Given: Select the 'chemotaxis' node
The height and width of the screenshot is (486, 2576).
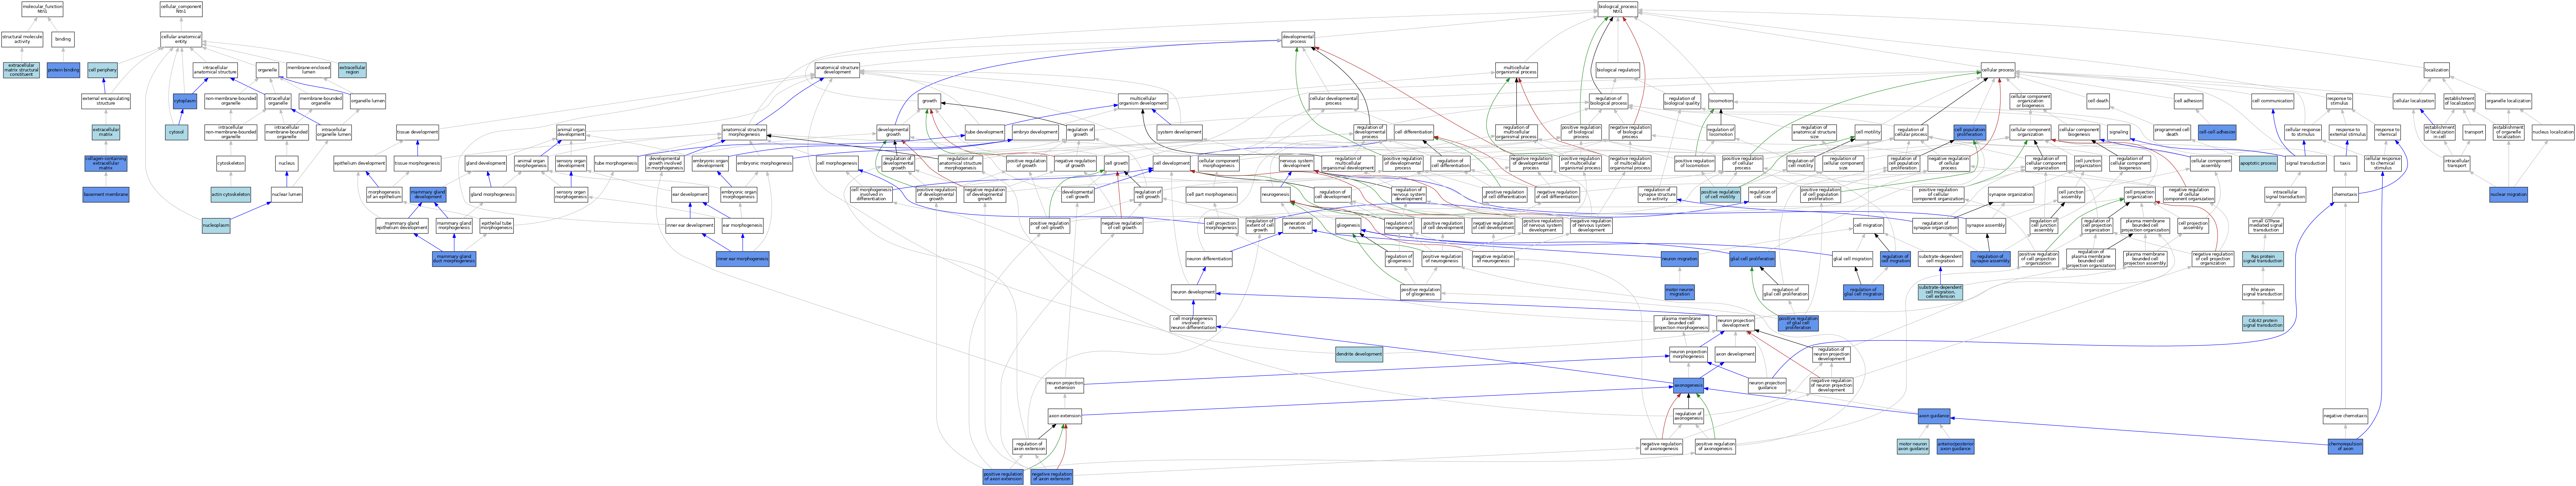Looking at the screenshot, I should point(2345,195).
